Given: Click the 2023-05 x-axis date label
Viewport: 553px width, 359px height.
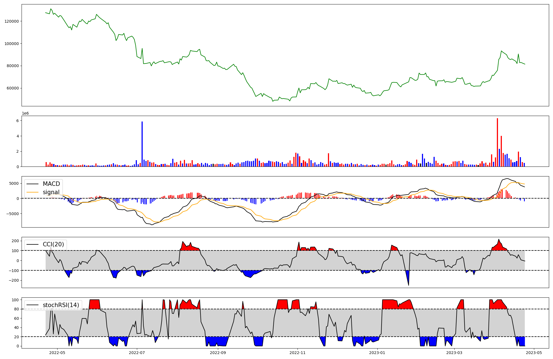Looking at the screenshot, I should click(534, 353).
